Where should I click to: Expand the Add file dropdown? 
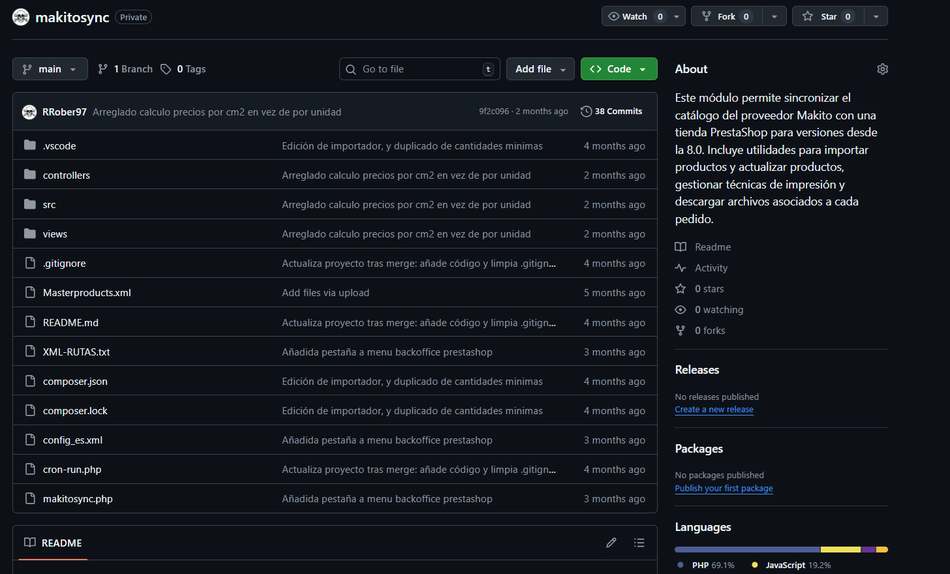pos(540,69)
